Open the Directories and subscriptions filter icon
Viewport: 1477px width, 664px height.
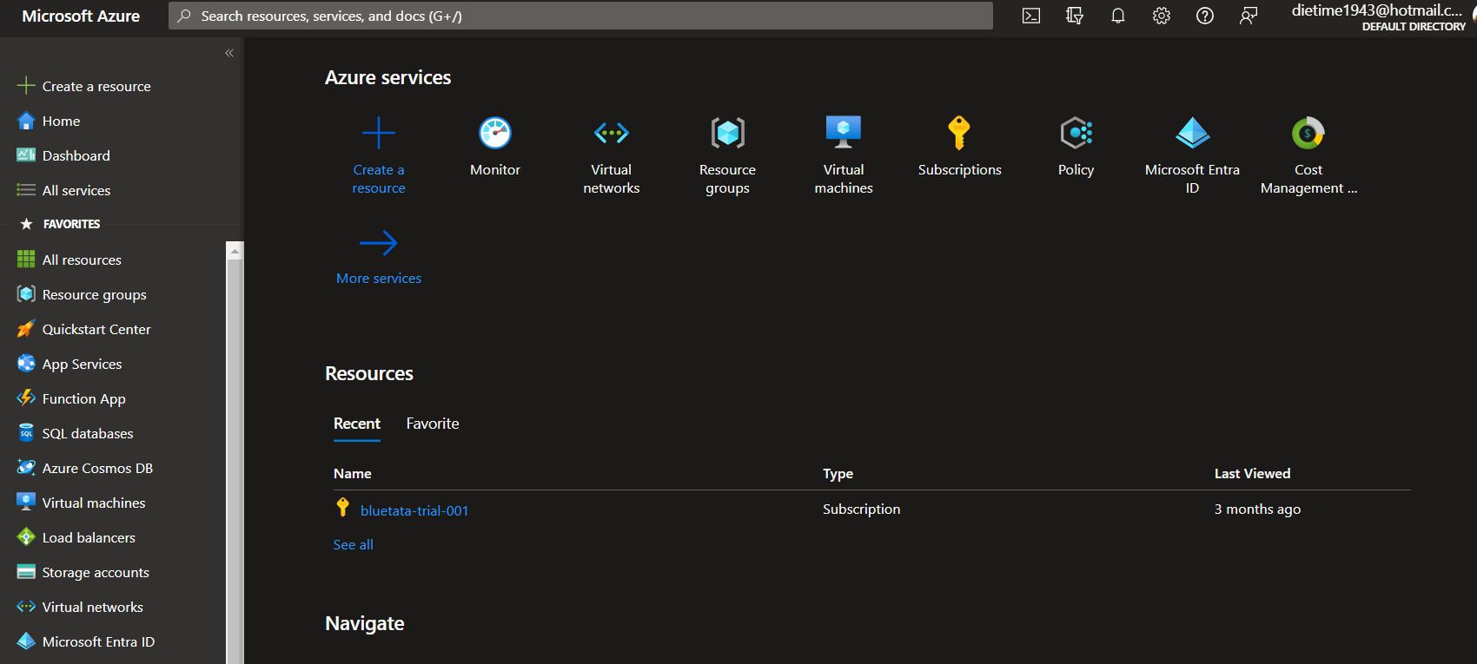[x=1075, y=16]
